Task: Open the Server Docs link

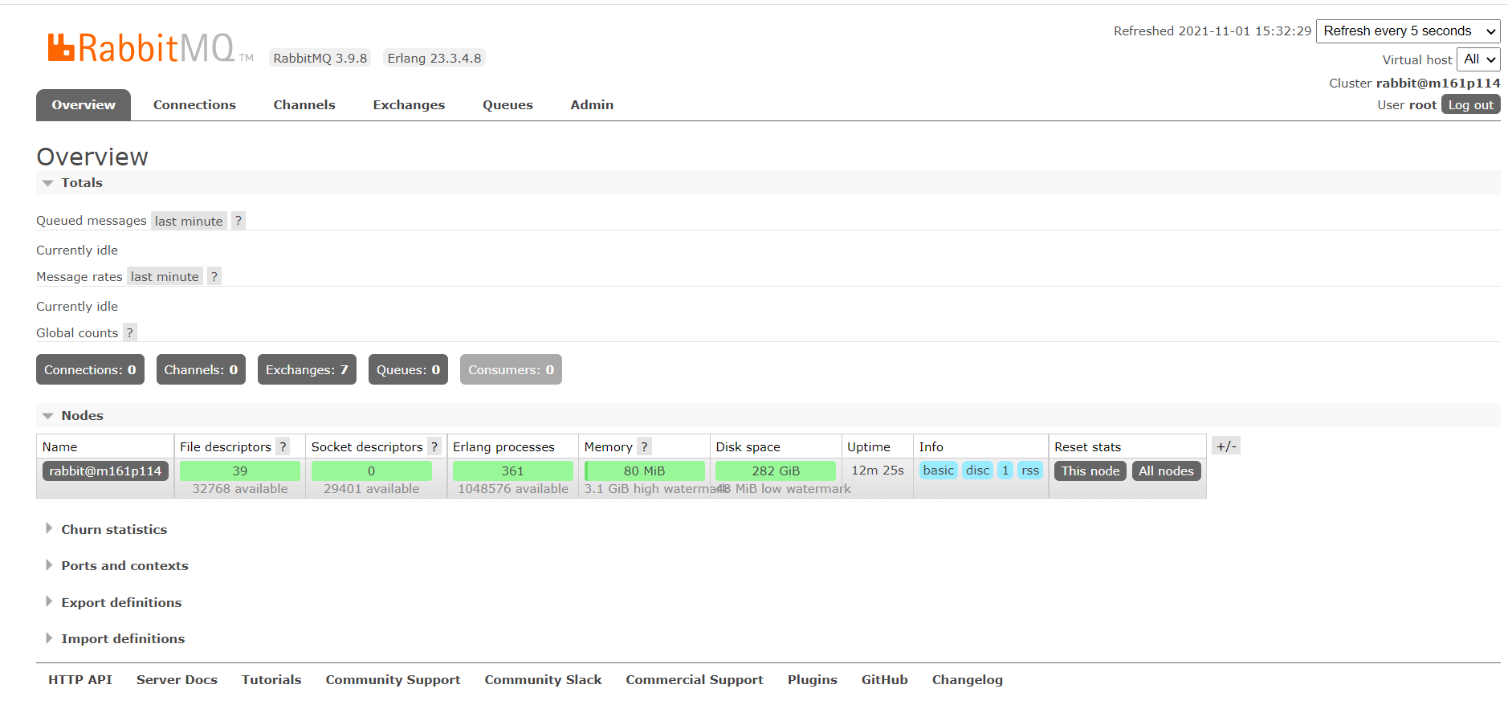Action: [x=177, y=680]
